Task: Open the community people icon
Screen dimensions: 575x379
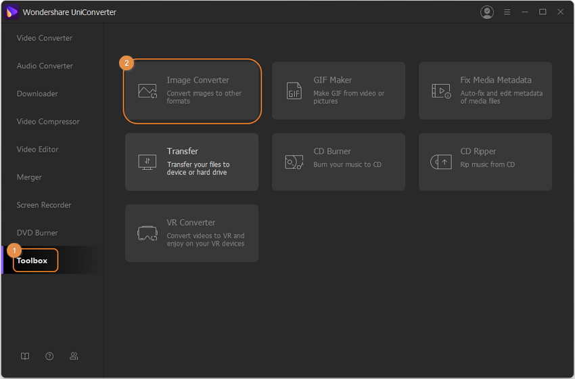Action: pyautogui.click(x=74, y=356)
